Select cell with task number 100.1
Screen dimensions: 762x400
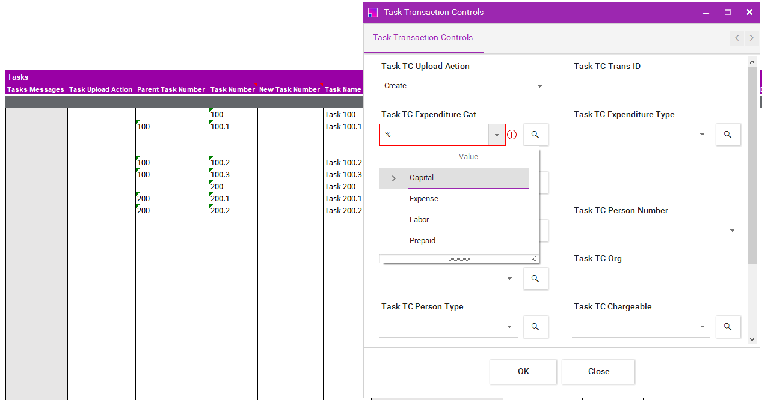(233, 126)
